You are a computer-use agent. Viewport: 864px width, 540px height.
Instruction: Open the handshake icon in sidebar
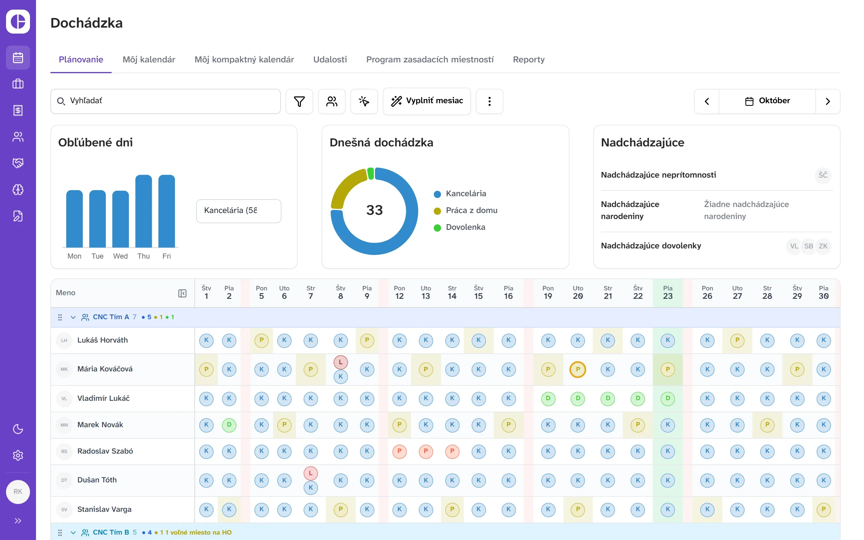pos(18,163)
